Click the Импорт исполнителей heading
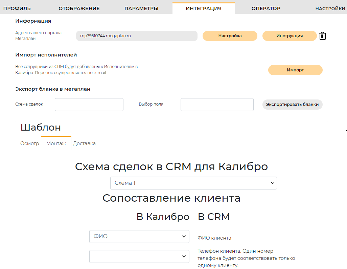Screen dimensions: 347x269 pos(46,55)
